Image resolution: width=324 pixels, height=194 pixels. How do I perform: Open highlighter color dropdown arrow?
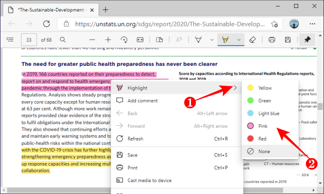[239, 40]
